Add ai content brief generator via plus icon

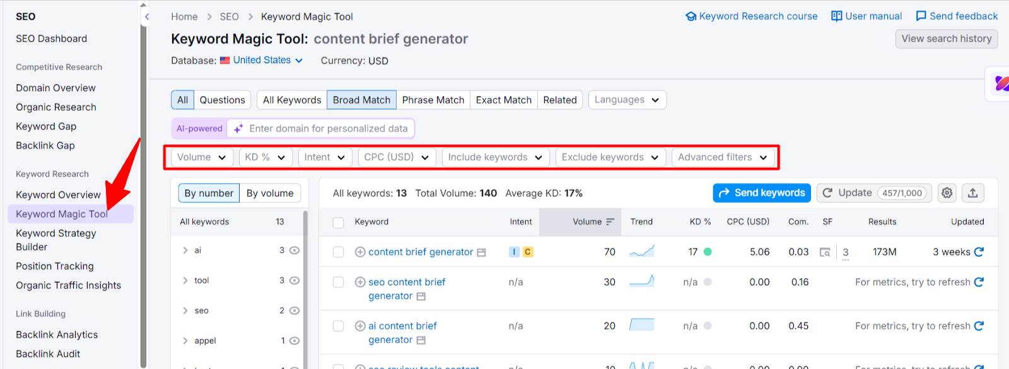point(360,326)
